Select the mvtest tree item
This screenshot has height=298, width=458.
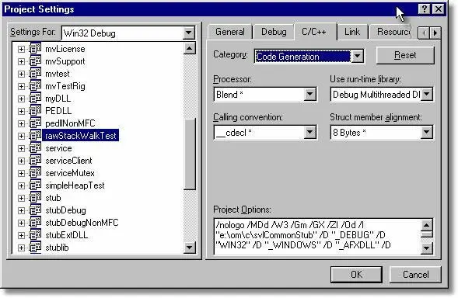click(58, 74)
